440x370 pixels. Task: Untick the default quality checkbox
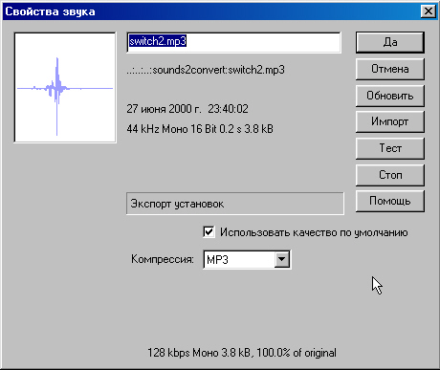[x=209, y=232]
